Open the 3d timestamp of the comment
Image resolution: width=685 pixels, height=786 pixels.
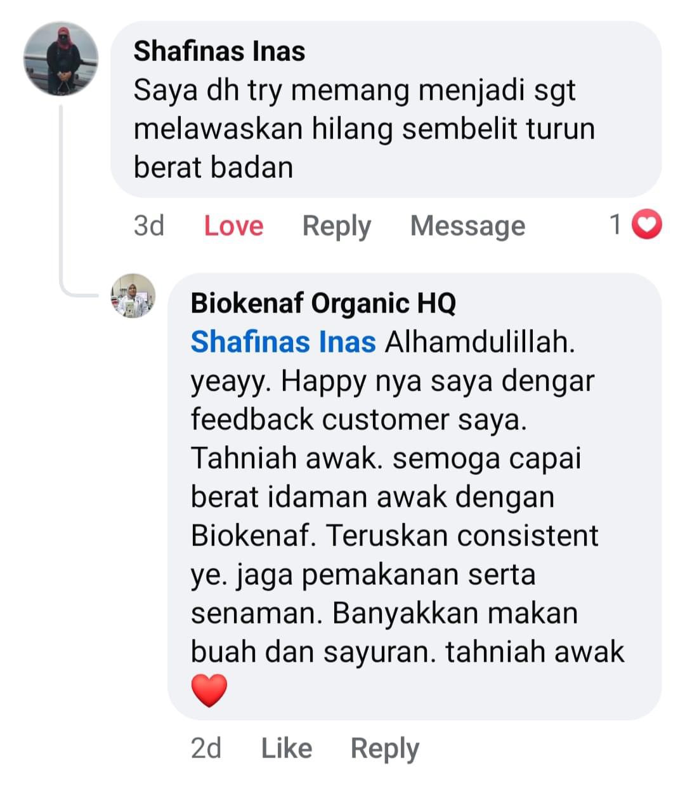click(149, 225)
